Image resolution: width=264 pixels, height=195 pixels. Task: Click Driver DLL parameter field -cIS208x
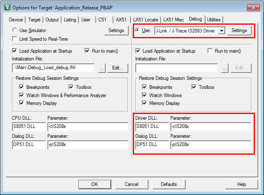click(211, 127)
